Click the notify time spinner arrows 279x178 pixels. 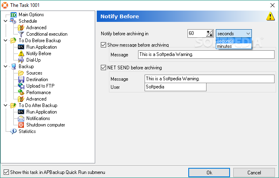point(210,34)
